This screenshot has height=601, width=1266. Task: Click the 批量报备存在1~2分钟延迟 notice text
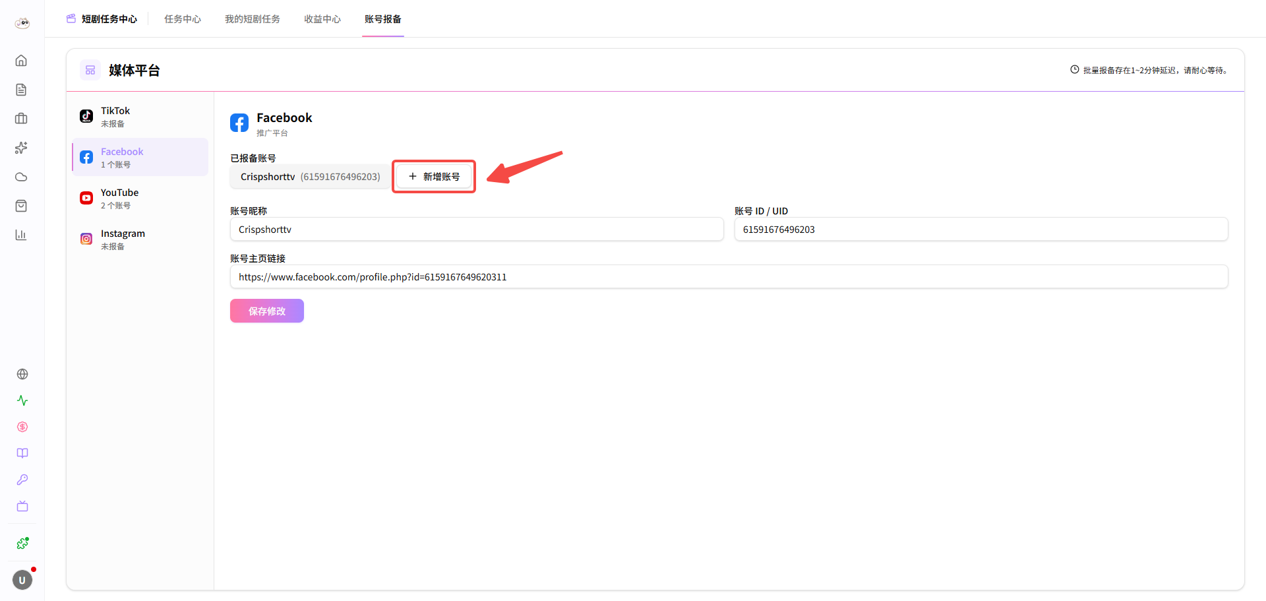(1157, 70)
